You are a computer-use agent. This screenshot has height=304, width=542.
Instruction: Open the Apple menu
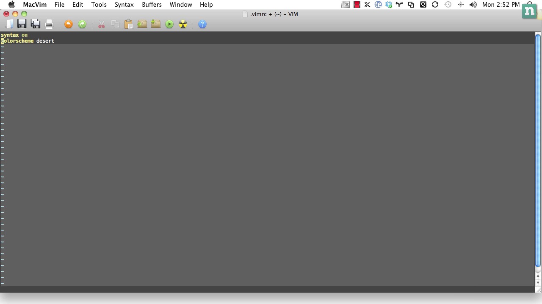[11, 5]
